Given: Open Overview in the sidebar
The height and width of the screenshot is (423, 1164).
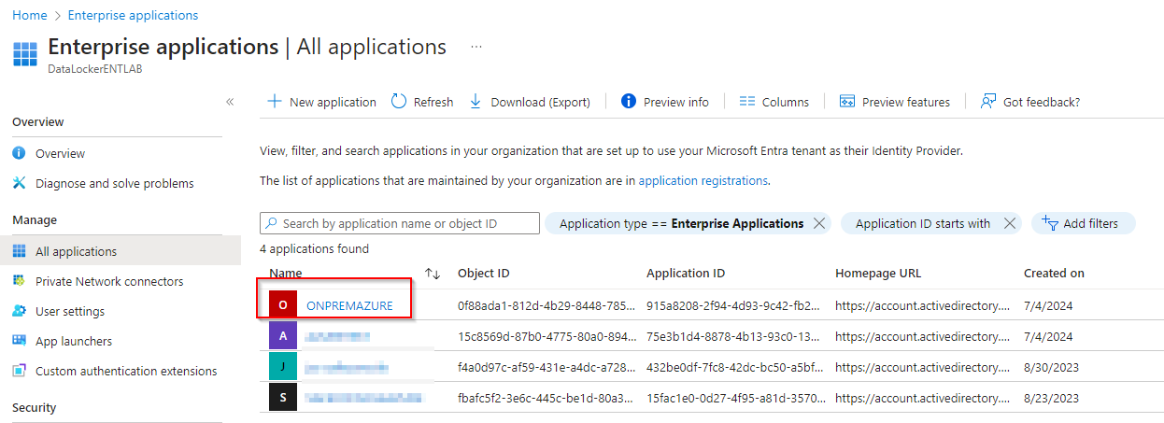Looking at the screenshot, I should pyautogui.click(x=60, y=153).
